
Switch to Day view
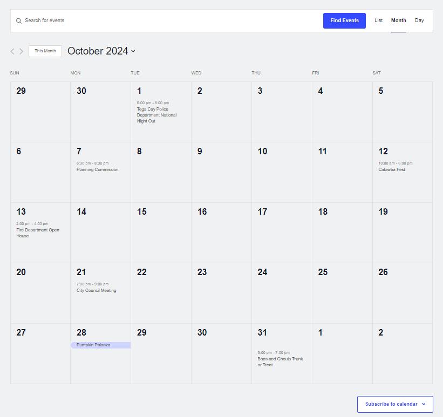(x=419, y=20)
